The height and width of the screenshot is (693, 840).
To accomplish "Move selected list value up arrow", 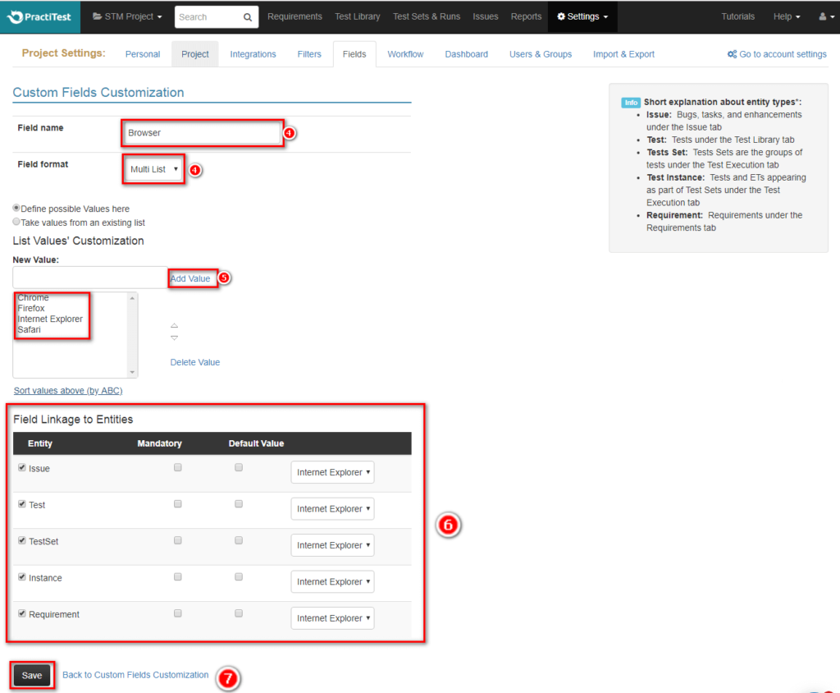I will (x=174, y=326).
